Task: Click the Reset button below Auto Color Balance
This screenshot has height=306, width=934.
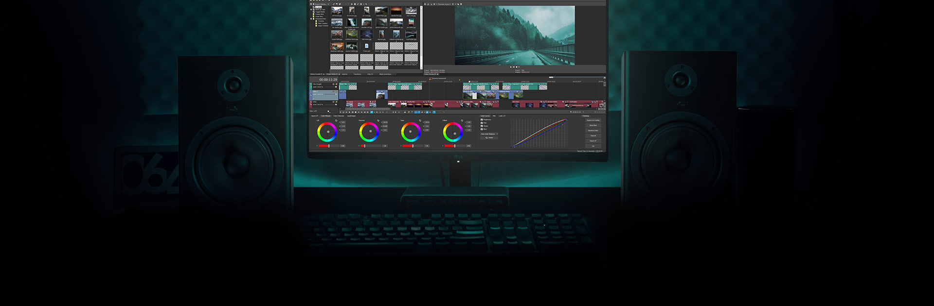Action: tap(489, 137)
